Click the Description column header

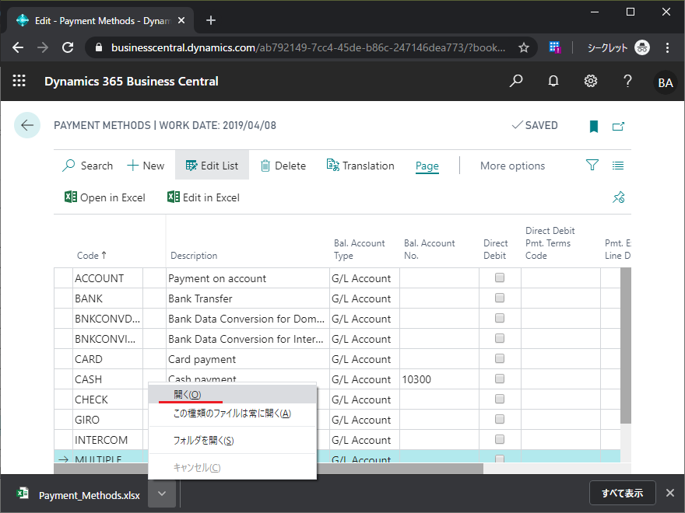[194, 255]
